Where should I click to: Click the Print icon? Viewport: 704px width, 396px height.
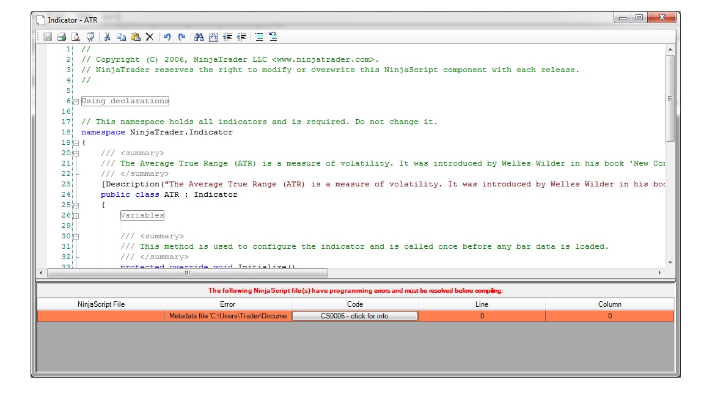(x=62, y=37)
